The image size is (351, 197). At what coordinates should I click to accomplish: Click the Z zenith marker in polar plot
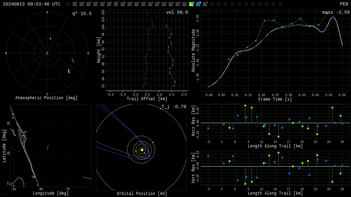[x=47, y=53]
